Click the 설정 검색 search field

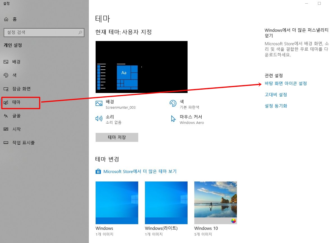pyautogui.click(x=44, y=33)
